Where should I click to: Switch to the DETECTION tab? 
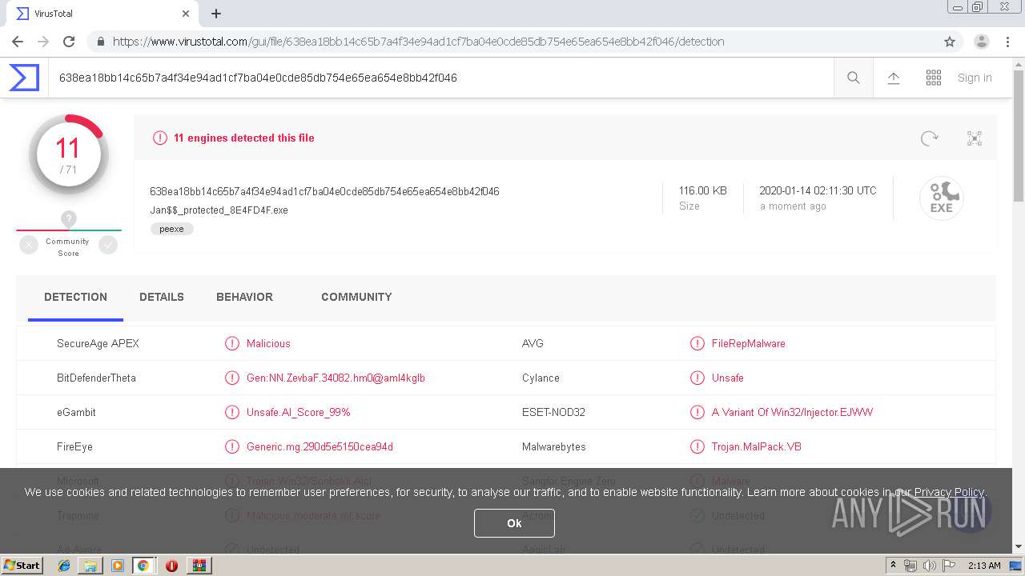75,297
